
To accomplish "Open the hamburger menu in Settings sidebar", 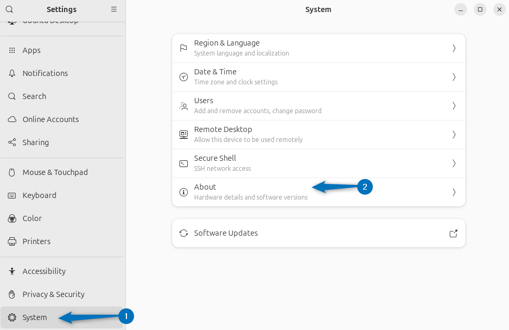I will [113, 9].
